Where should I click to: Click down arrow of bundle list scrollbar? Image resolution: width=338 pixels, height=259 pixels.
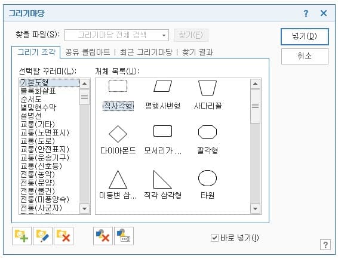point(85,209)
